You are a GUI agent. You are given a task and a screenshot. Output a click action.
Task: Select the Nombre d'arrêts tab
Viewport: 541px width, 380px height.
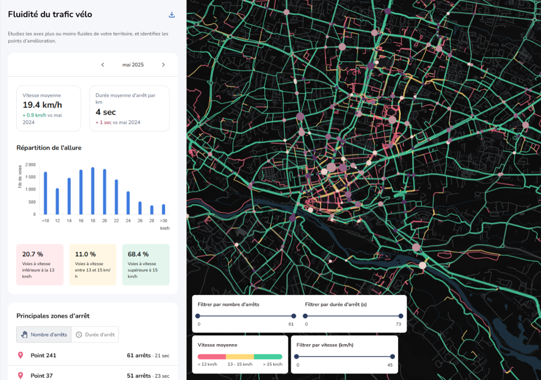44,334
